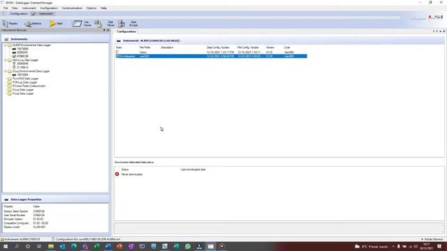Close the Instruments Browser panel
This screenshot has height=251, width=447.
point(108,30)
